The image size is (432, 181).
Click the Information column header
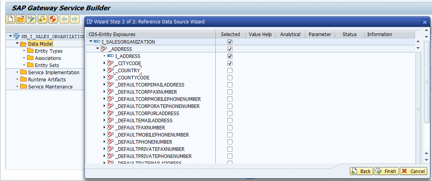[x=389, y=35]
